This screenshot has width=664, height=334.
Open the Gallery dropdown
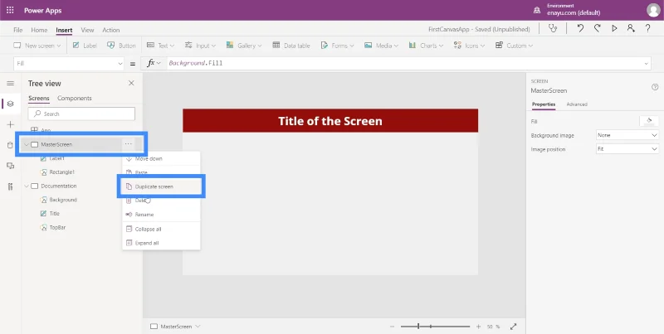coord(243,46)
